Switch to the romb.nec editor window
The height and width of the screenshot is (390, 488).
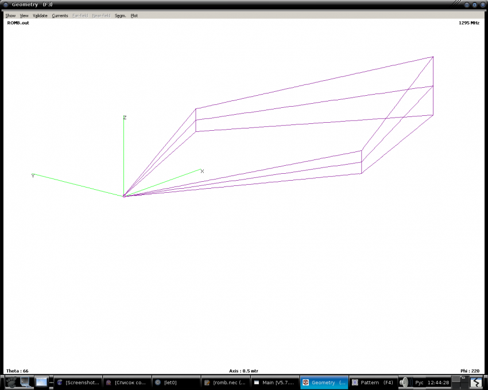[x=226, y=383]
